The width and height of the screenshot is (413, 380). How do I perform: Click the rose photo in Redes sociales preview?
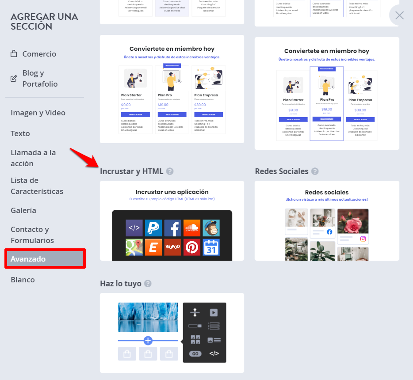353,221
